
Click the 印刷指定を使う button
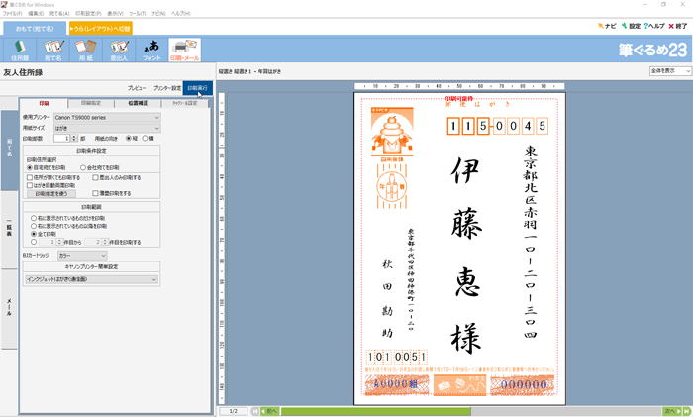pyautogui.click(x=49, y=193)
